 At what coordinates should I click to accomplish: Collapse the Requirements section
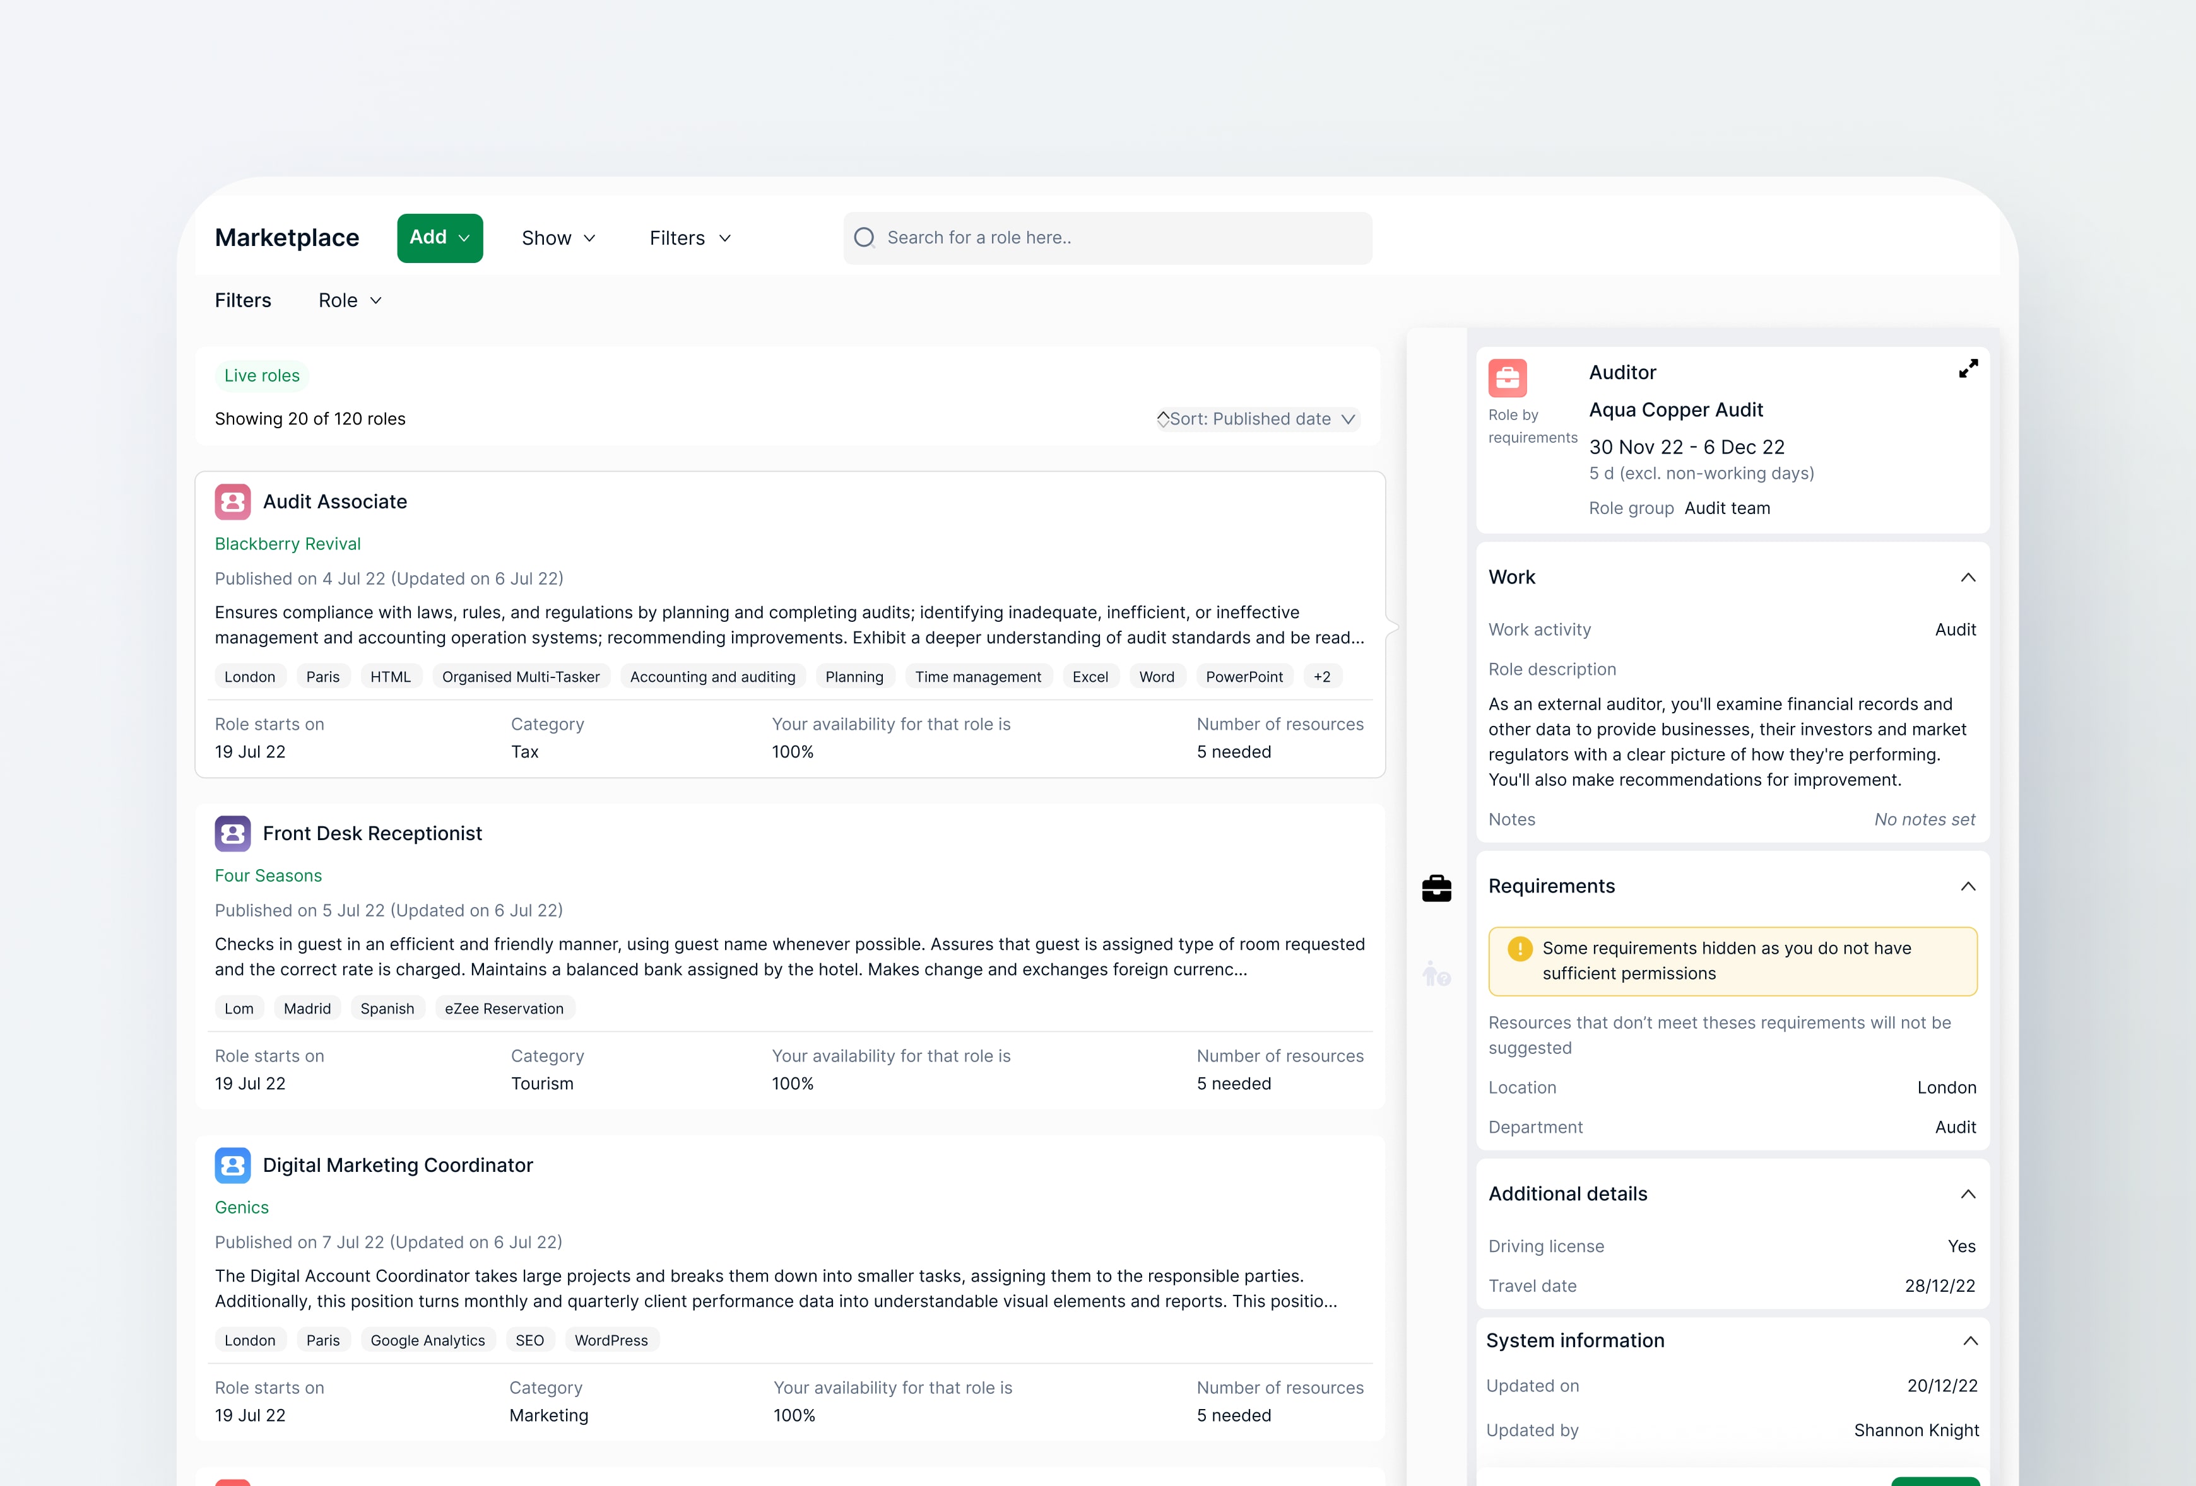pyautogui.click(x=1968, y=886)
